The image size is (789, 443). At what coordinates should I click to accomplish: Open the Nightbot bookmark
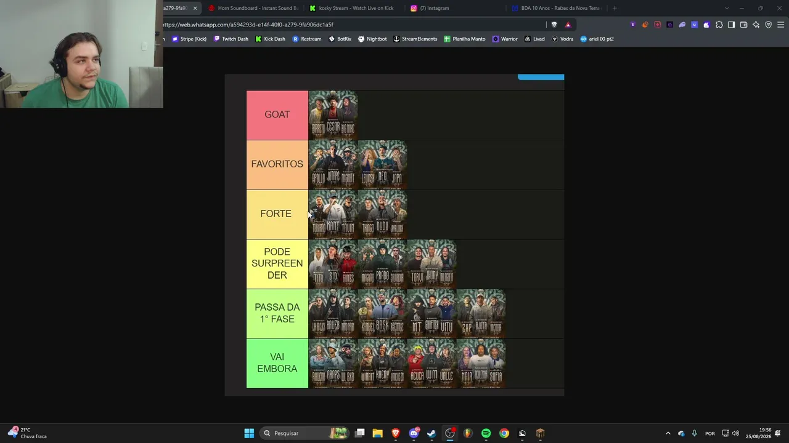coord(372,39)
